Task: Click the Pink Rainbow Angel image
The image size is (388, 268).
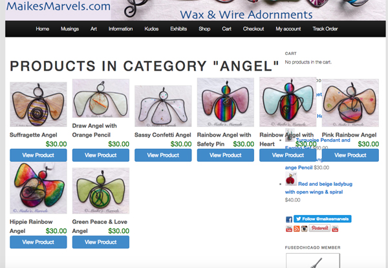Action: [350, 103]
